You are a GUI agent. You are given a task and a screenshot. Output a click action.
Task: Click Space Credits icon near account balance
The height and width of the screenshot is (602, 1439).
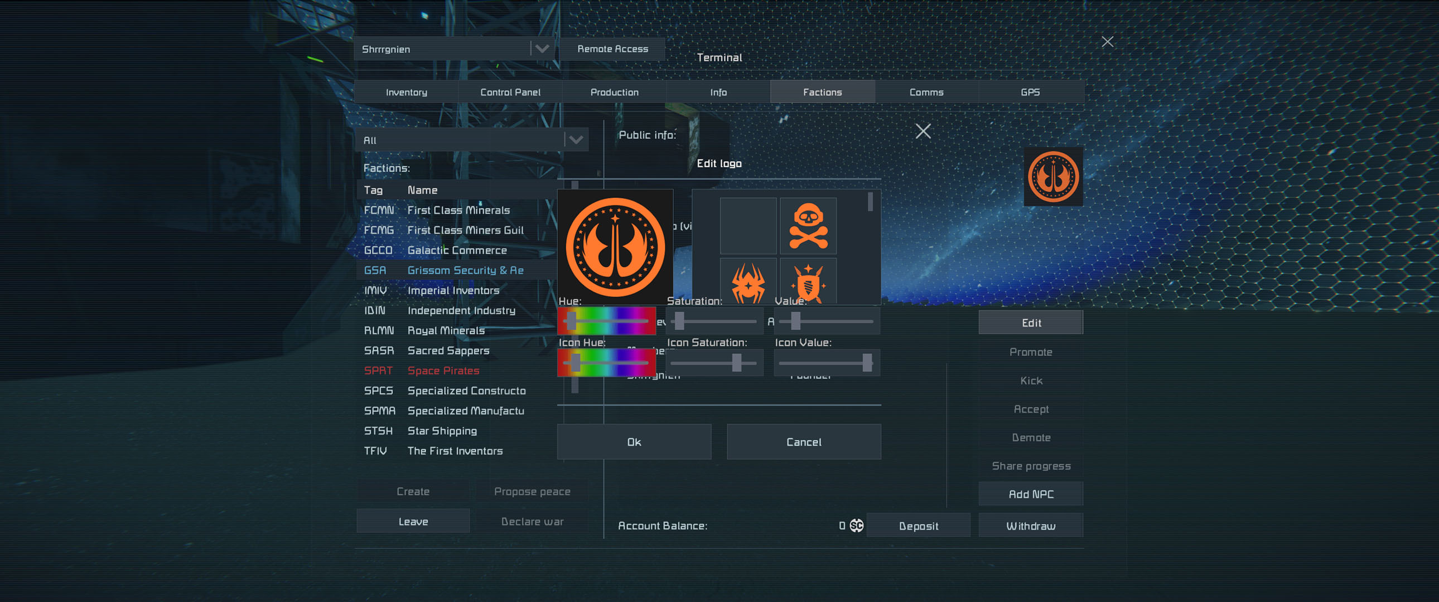coord(856,526)
